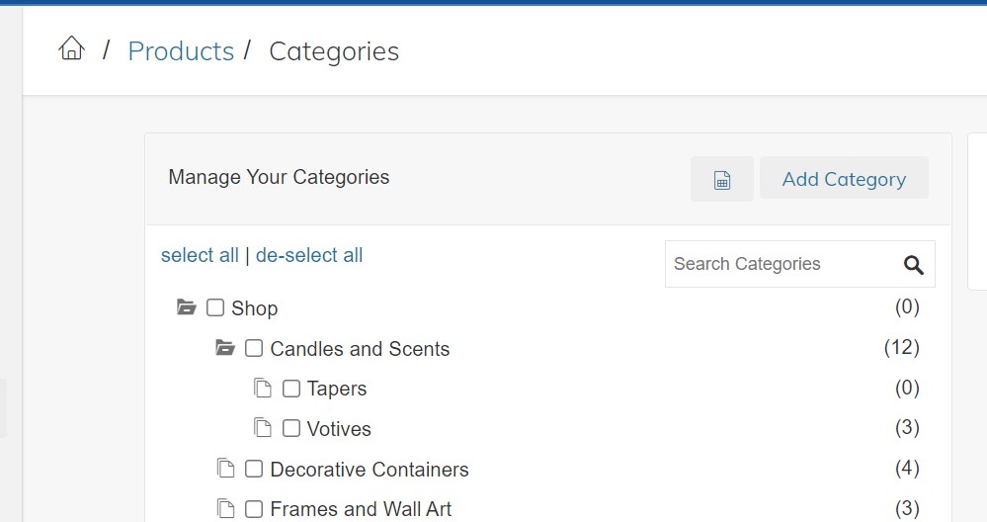The width and height of the screenshot is (987, 522).
Task: Click the spreadsheet export icon button
Action: 722,180
